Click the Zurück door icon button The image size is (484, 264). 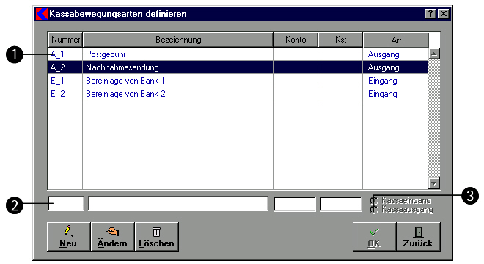click(418, 237)
